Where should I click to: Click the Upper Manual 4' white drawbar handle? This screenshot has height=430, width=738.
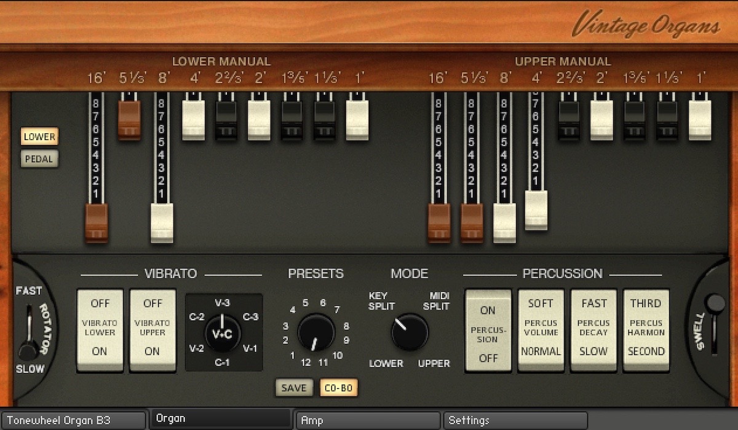click(536, 211)
